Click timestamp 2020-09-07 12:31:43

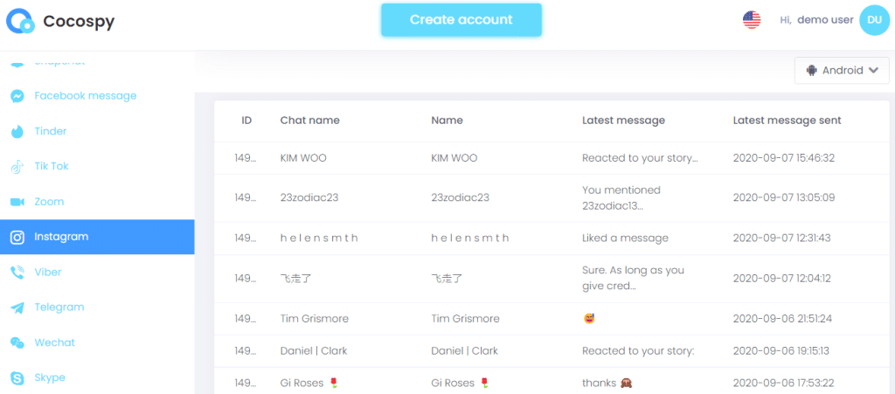click(x=782, y=238)
